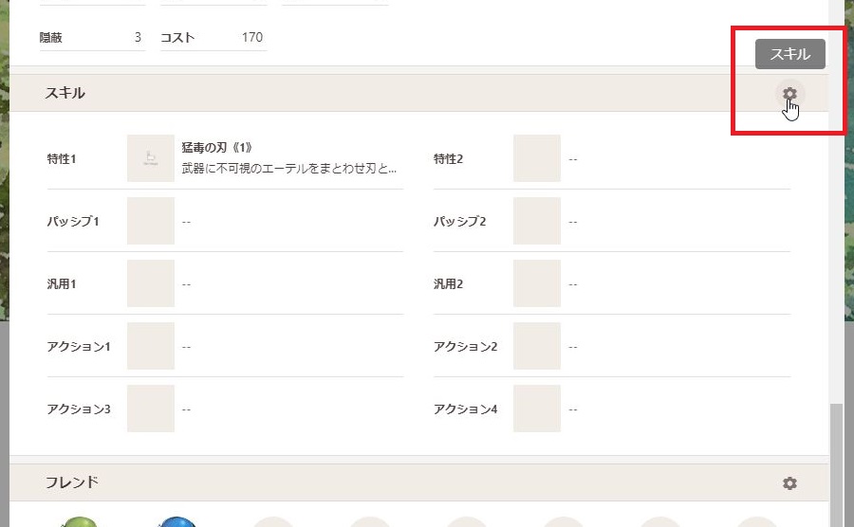Open the スキル section gear settings

[x=789, y=94]
